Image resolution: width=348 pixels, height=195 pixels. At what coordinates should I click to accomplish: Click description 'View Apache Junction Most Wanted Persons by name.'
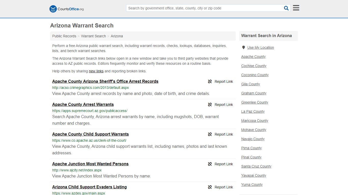(x=101, y=176)
